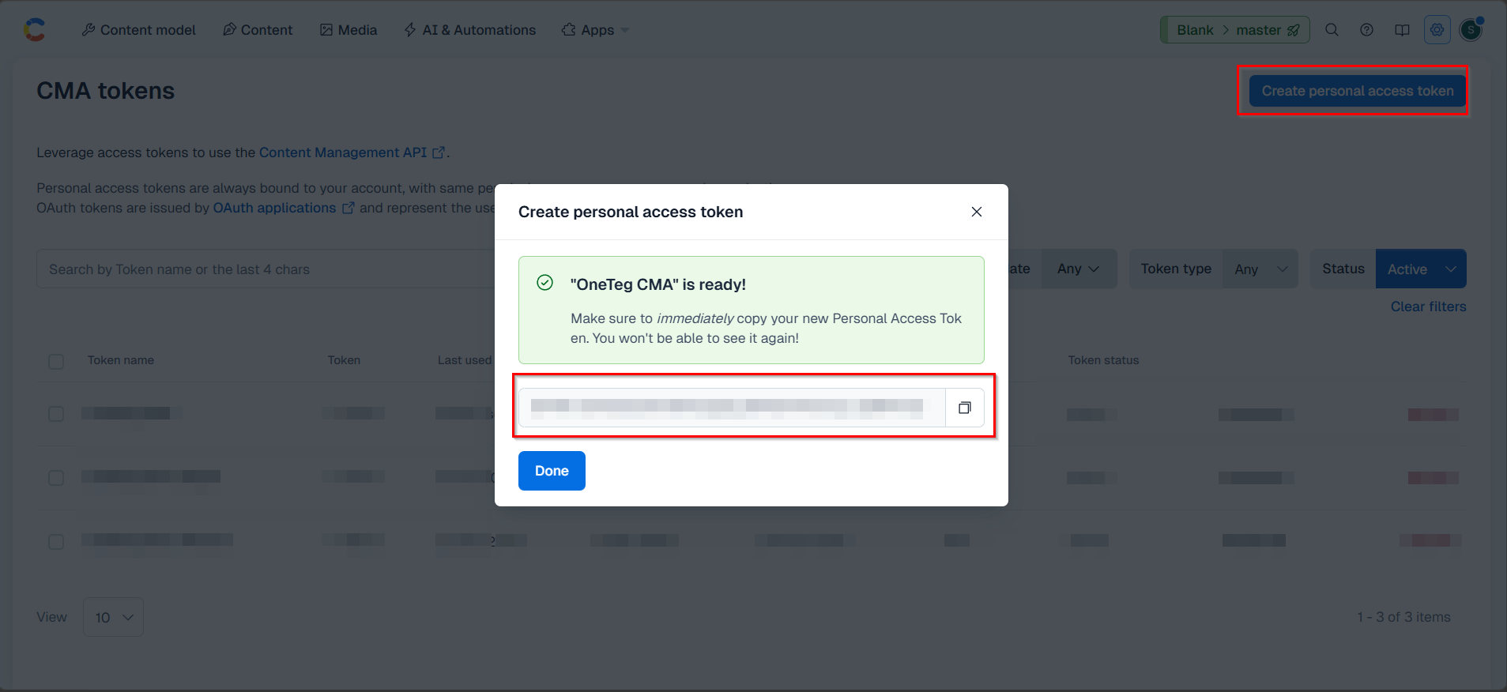This screenshot has width=1507, height=692.
Task: Focus the token search input field
Action: pyautogui.click(x=266, y=269)
